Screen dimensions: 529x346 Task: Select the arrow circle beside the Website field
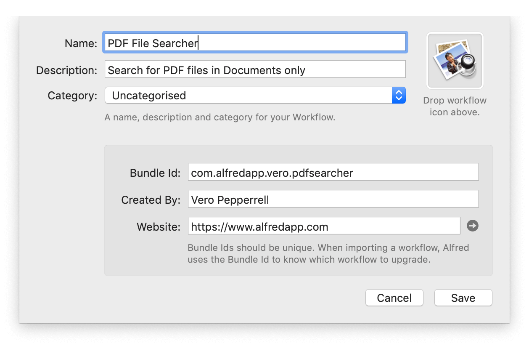pyautogui.click(x=473, y=226)
